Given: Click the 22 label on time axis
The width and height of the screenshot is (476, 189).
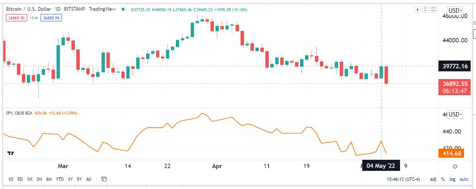Looking at the screenshot, I should (167, 166).
